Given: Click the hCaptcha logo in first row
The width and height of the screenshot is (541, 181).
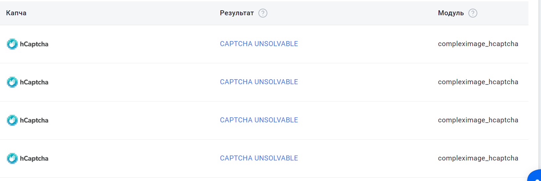Looking at the screenshot, I should click(12, 44).
